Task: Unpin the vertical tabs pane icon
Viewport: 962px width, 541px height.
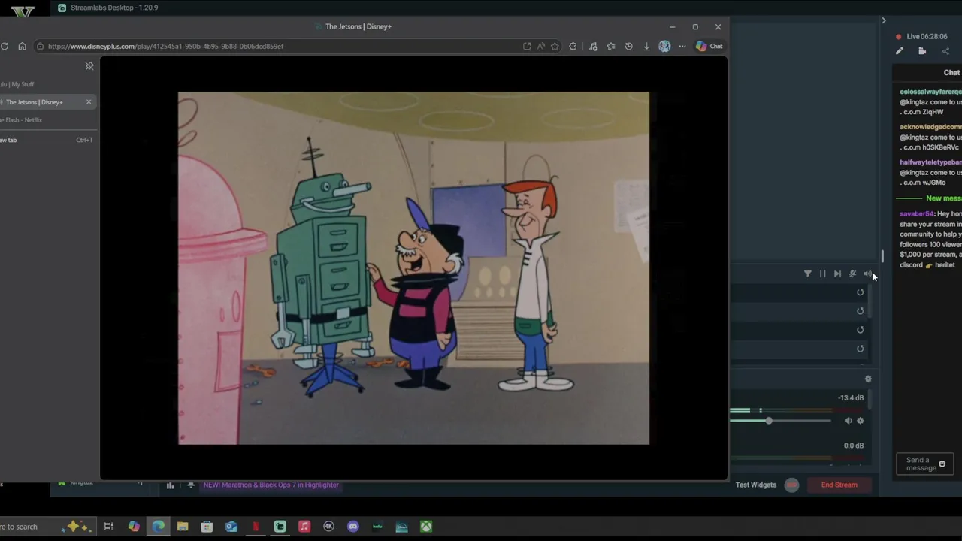Action: tap(89, 66)
